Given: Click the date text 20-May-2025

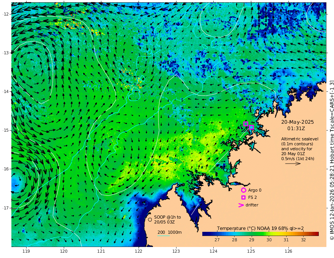Looking at the screenshot, I should click(297, 122).
